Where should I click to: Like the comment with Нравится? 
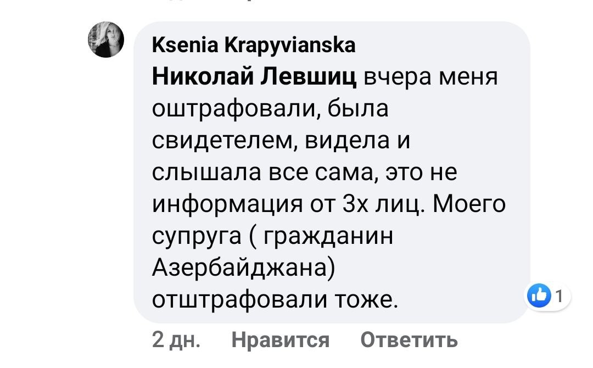(280, 341)
